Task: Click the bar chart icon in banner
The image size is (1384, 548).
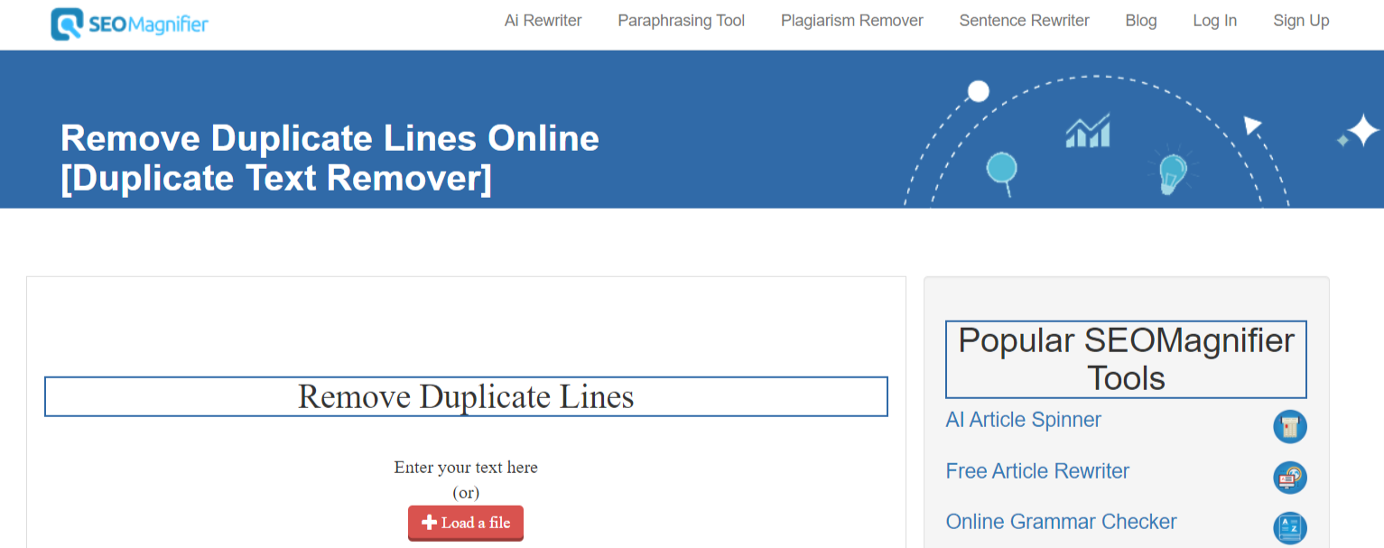Action: [1088, 132]
